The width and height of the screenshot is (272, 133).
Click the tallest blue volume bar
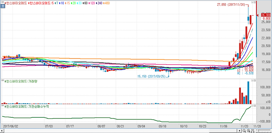click(248, 93)
